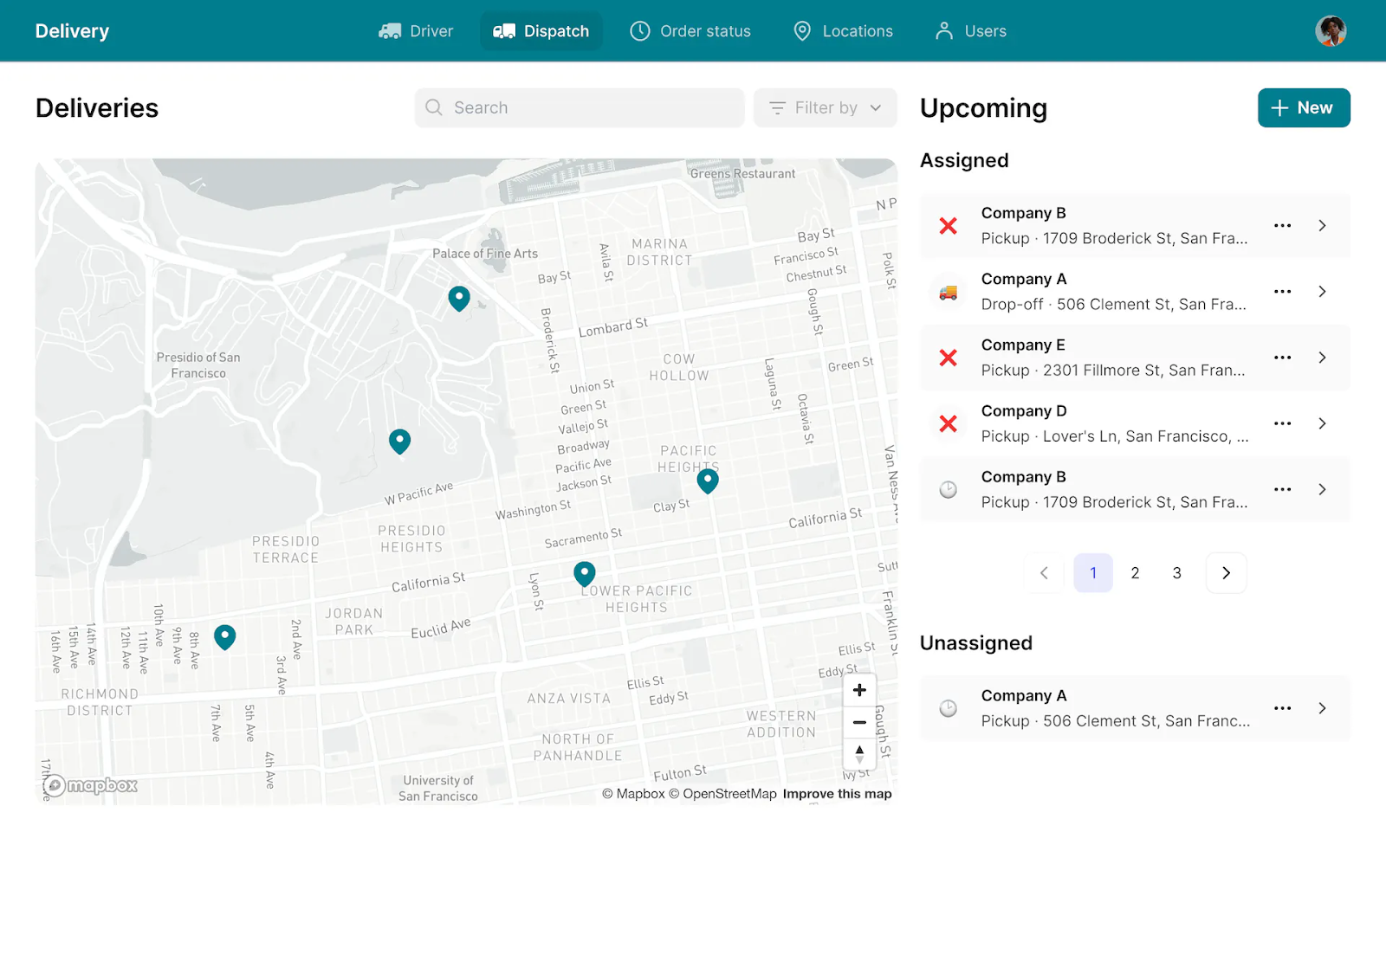Click the map pin in Pacific Heights
Screen dimensions: 1386x961
tap(708, 480)
